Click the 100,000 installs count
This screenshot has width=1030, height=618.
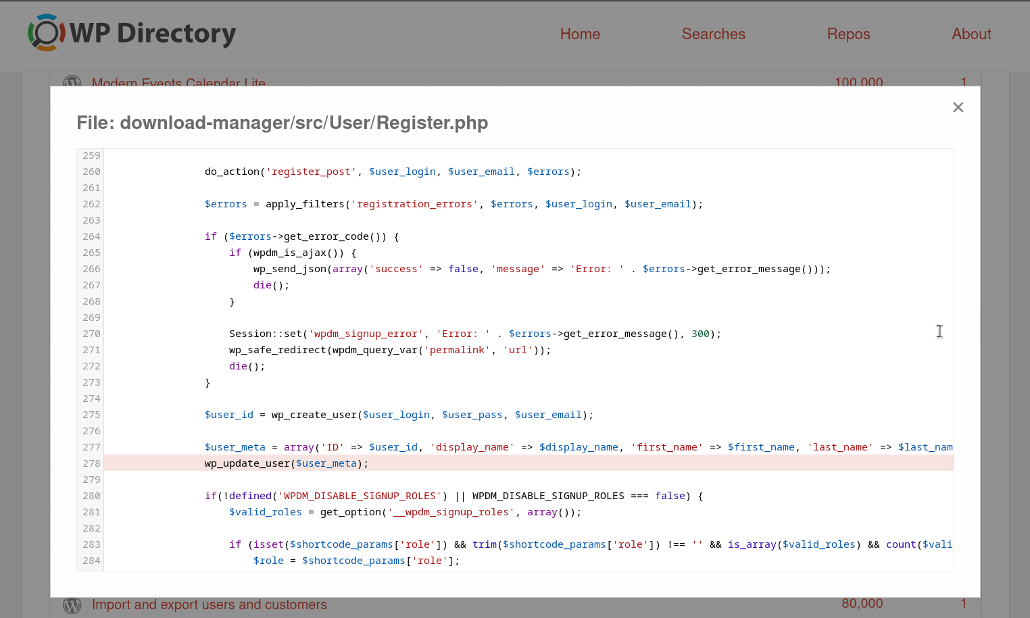coord(858,82)
